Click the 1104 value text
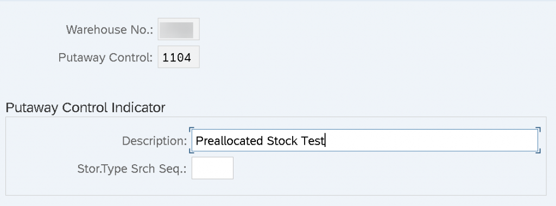This screenshot has width=556, height=206. 177,57
